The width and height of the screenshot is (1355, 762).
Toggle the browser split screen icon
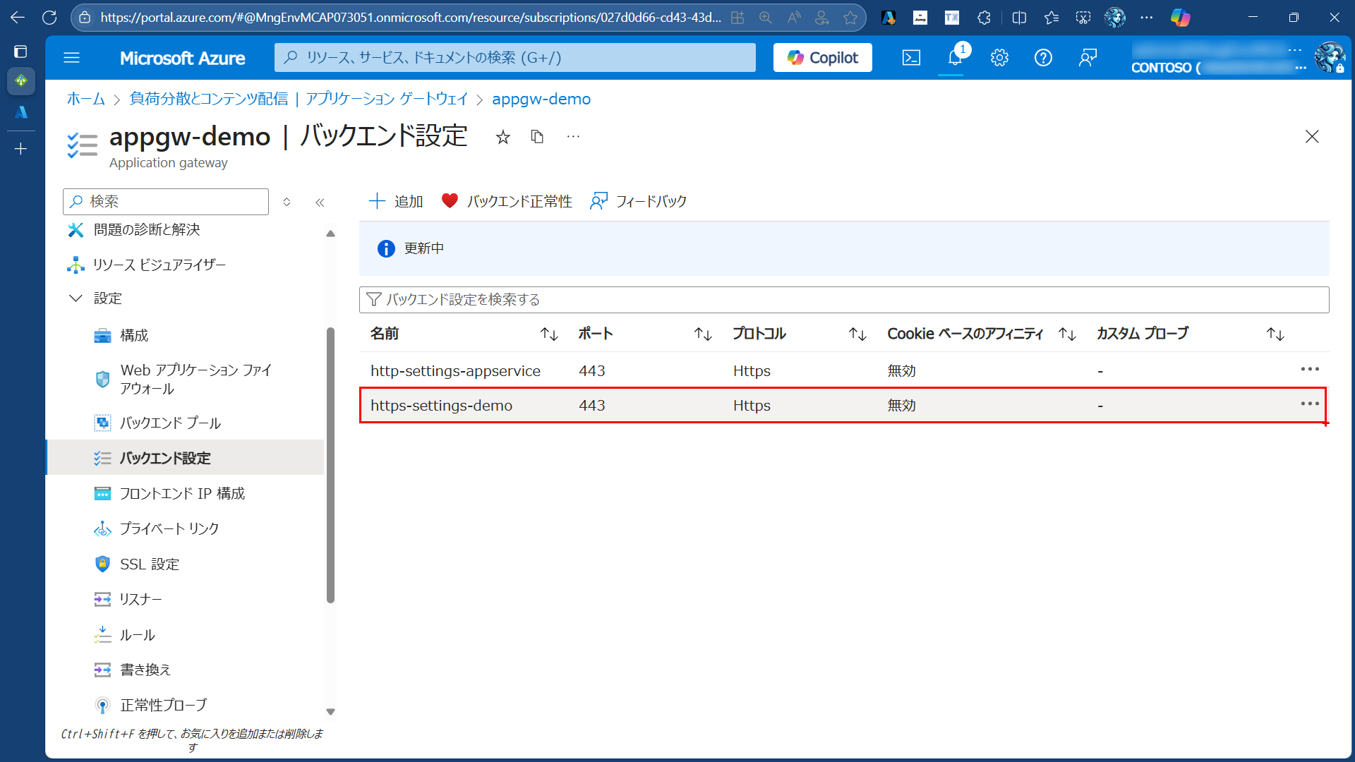click(1019, 18)
